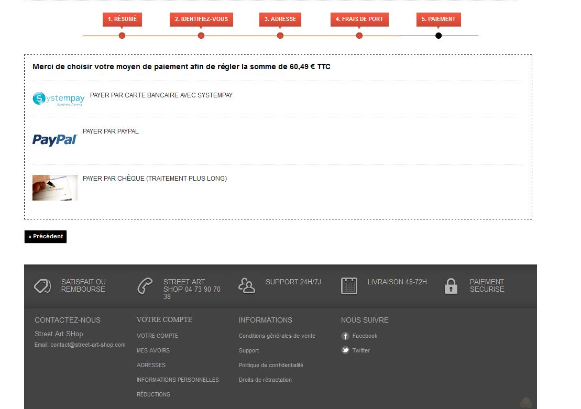Viewport: 581px width, 409px height.
Task: Click the Street Art SHop name text
Action: [59, 334]
